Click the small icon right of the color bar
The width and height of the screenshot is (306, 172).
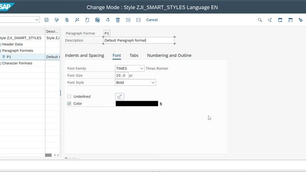click(x=161, y=104)
